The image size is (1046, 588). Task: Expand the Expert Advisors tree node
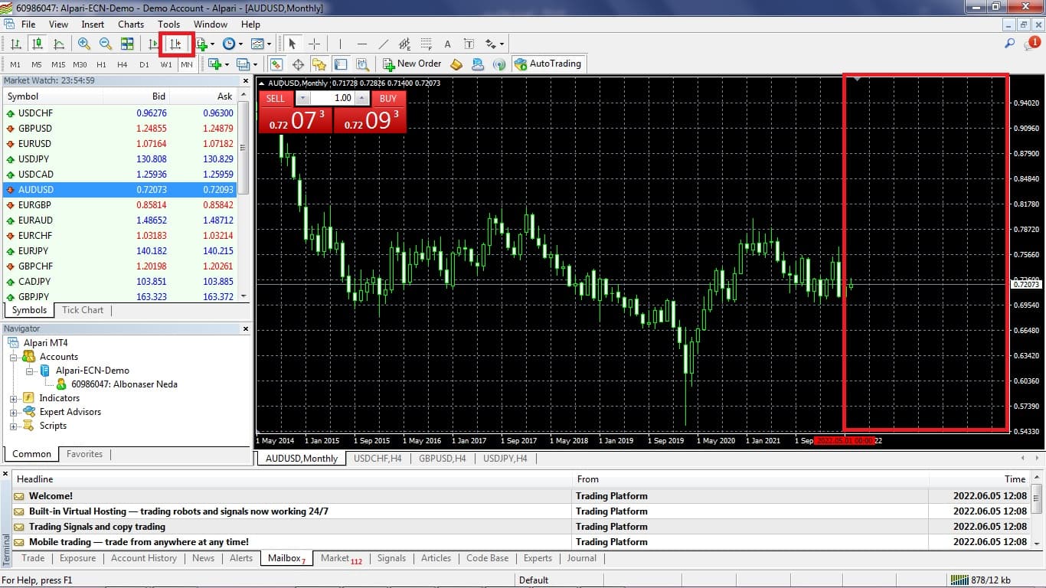13,413
